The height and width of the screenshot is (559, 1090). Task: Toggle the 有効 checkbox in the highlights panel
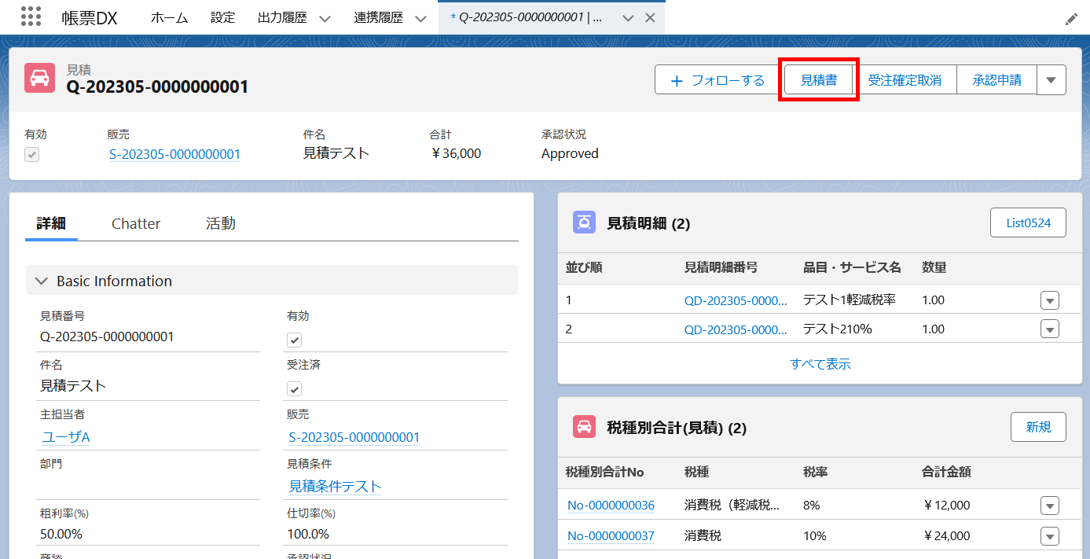31,154
